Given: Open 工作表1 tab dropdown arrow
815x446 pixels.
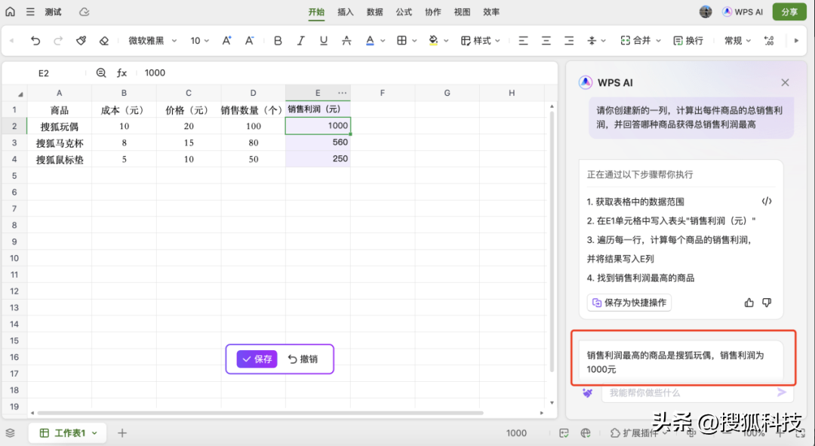Looking at the screenshot, I should pyautogui.click(x=94, y=433).
